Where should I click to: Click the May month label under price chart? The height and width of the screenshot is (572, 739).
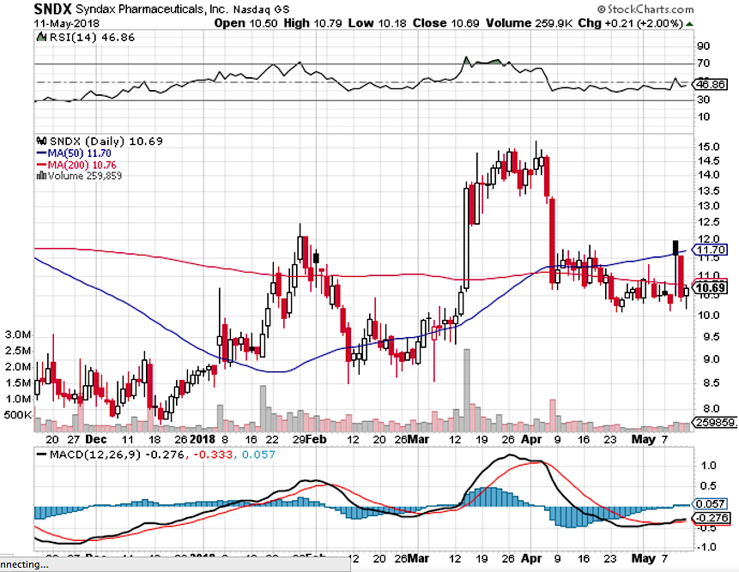click(x=644, y=439)
